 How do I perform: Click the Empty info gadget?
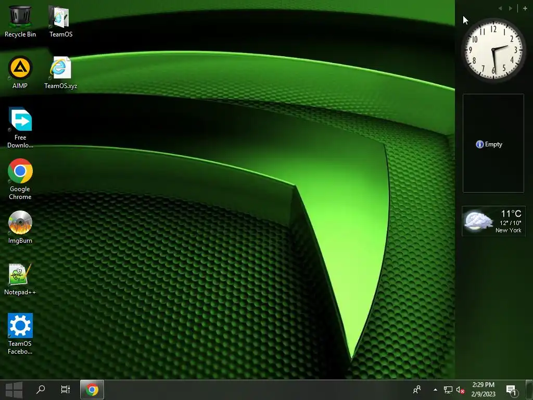tap(493, 143)
